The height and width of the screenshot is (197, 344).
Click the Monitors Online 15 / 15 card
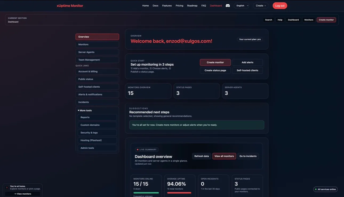[x=146, y=186]
